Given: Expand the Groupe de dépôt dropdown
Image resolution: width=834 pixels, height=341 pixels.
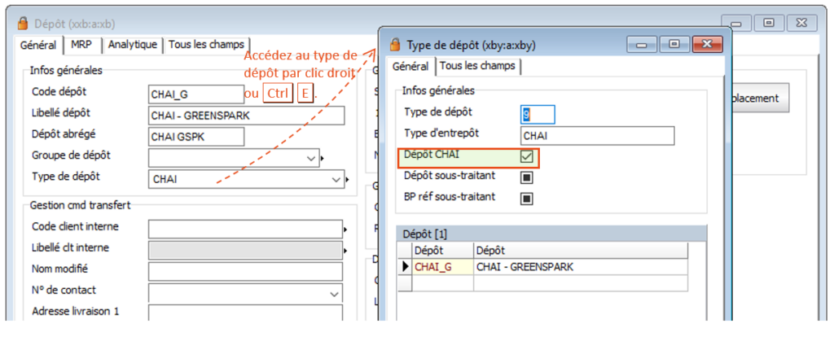Looking at the screenshot, I should 309,158.
